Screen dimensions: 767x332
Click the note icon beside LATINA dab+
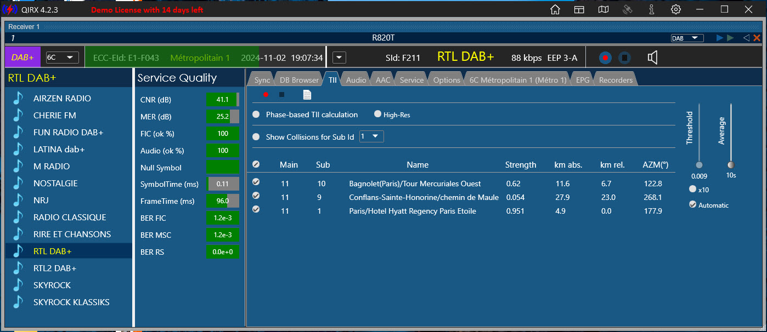coord(19,150)
